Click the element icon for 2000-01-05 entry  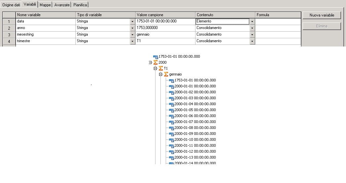coord(171,110)
